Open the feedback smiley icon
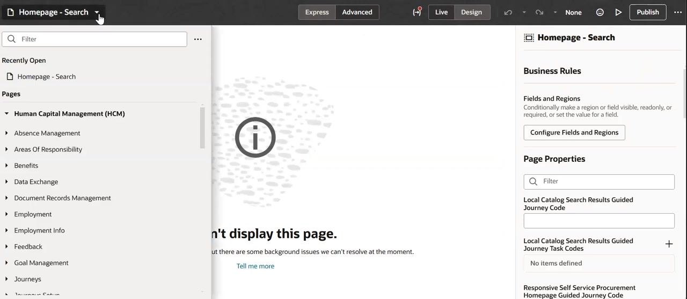The width and height of the screenshot is (687, 299). [x=600, y=12]
